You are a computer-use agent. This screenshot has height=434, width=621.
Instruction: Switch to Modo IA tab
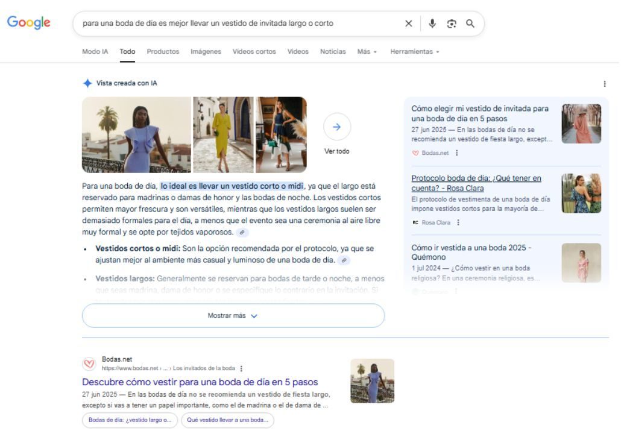pyautogui.click(x=95, y=51)
